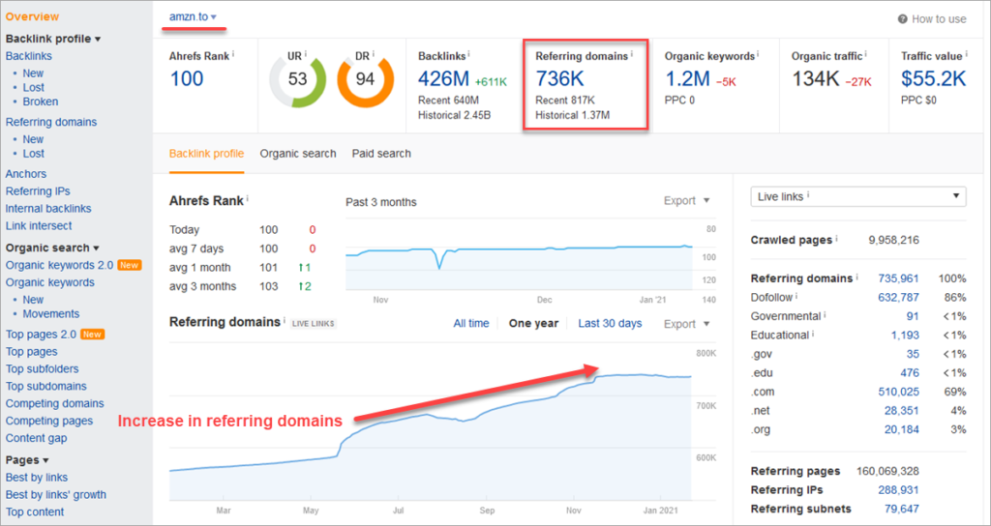991x526 pixels.
Task: Switch to the Paid search tab
Action: click(381, 154)
